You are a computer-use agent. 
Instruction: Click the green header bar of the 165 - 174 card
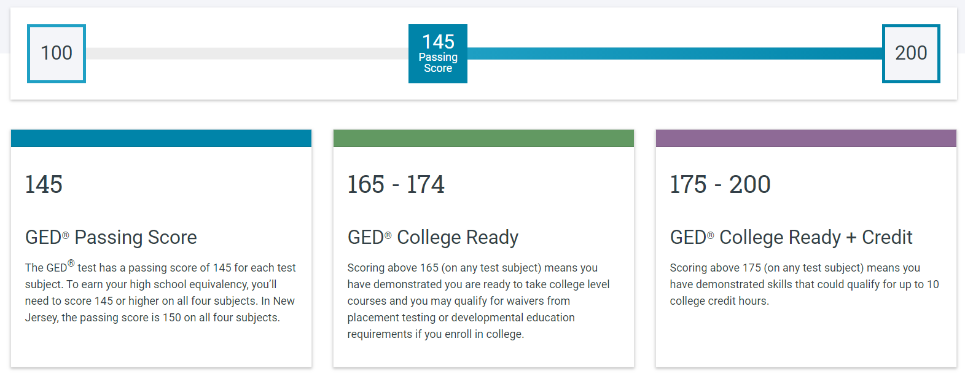pos(483,138)
